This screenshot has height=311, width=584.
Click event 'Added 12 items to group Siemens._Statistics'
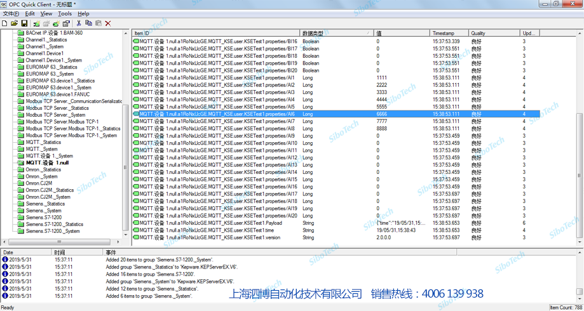[x=152, y=289]
